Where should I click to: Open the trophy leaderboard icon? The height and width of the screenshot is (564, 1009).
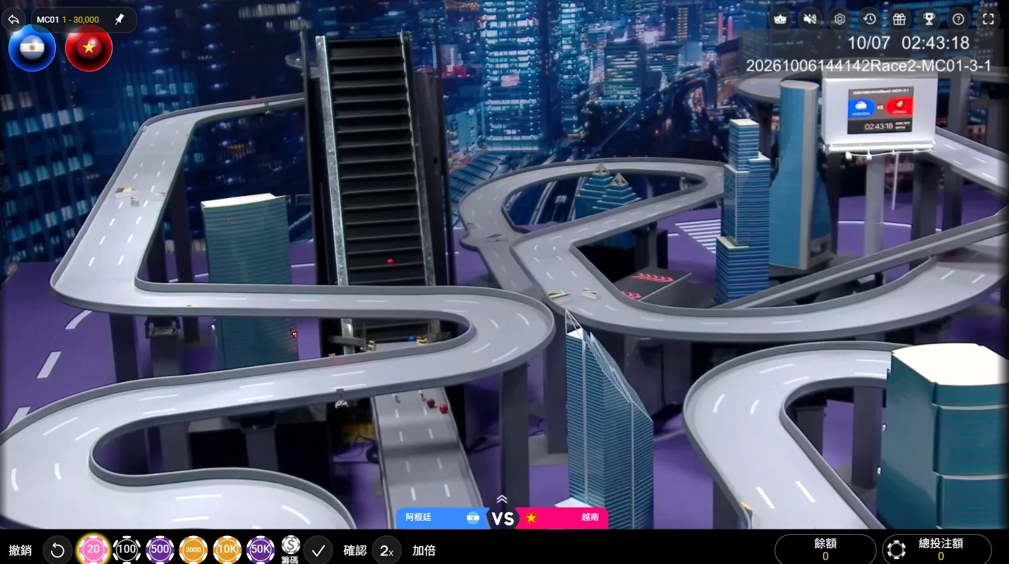tap(929, 19)
